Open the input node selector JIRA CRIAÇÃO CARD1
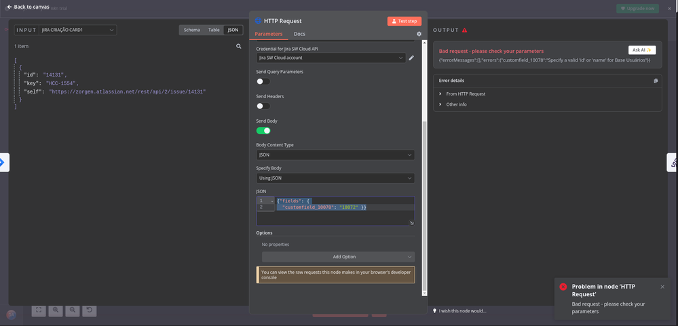678x326 pixels. tap(78, 30)
